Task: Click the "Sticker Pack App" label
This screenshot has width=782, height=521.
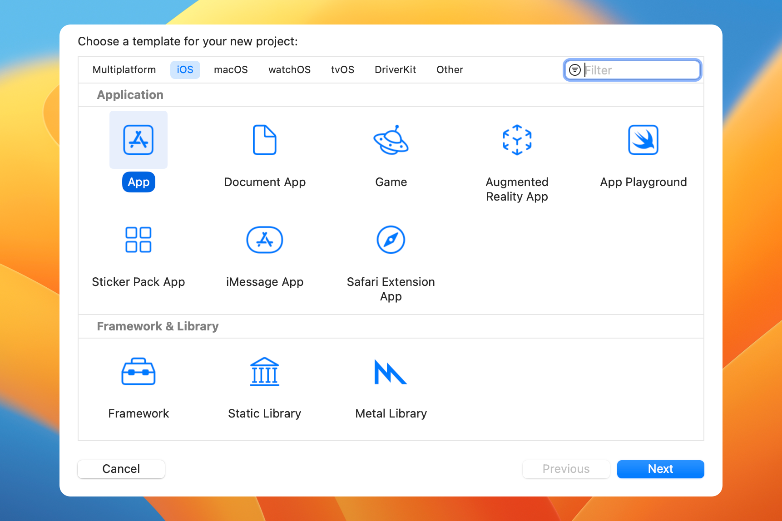Action: [139, 282]
